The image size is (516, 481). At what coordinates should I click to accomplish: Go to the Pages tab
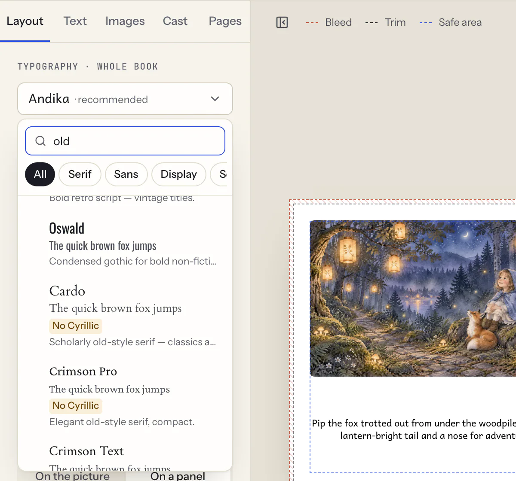click(225, 21)
